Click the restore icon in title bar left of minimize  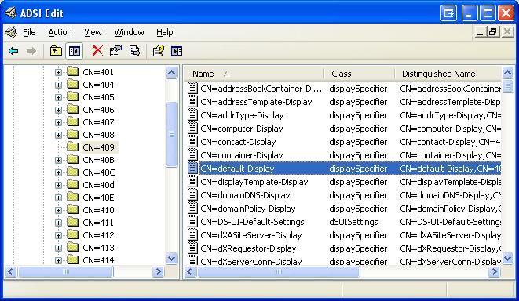point(449,13)
